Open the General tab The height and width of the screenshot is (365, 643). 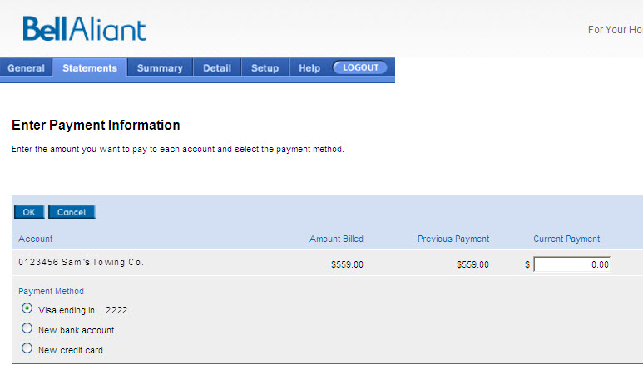[x=27, y=67]
